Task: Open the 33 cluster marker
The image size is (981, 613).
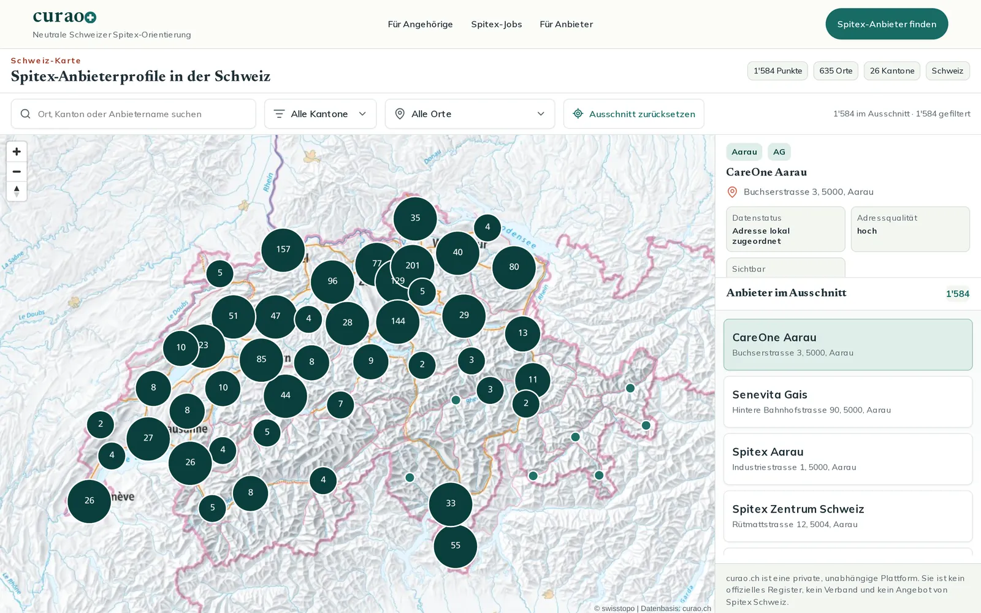Action: click(x=451, y=503)
